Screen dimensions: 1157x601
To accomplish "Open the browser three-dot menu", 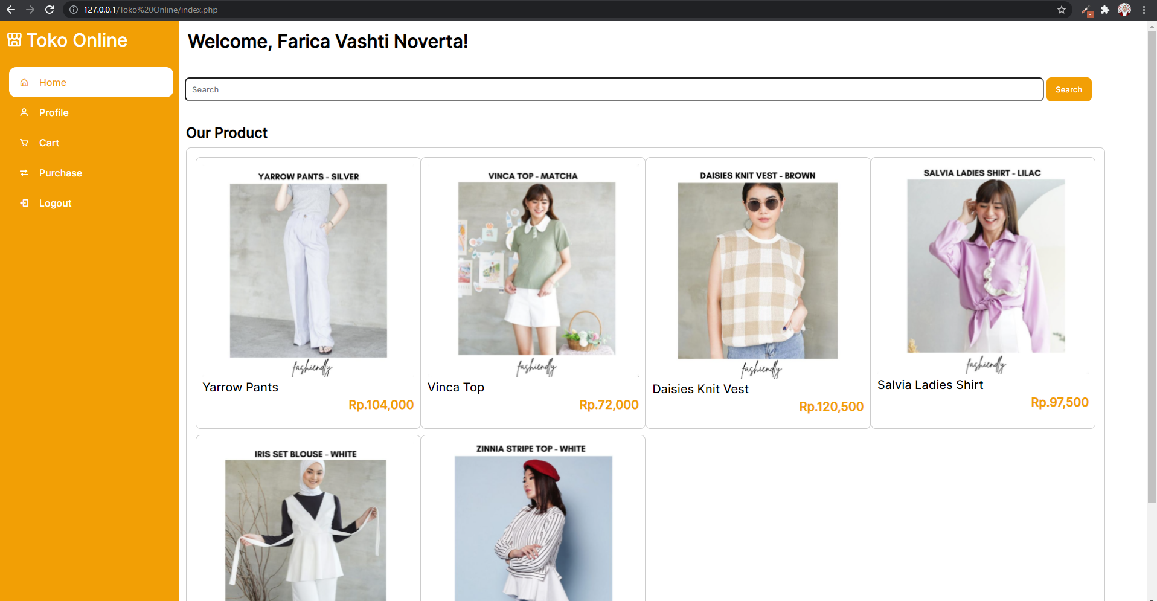I will click(x=1144, y=10).
